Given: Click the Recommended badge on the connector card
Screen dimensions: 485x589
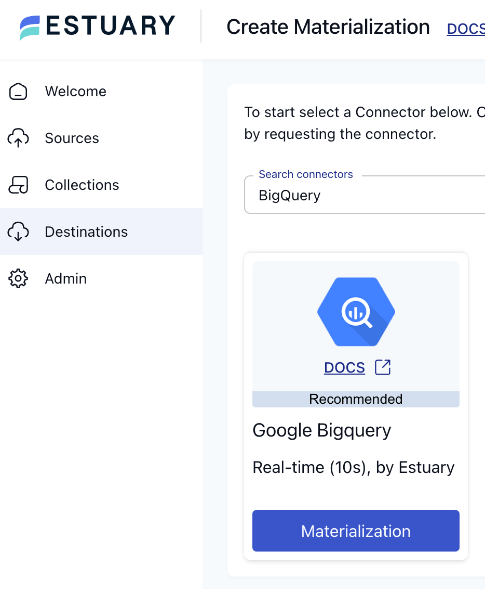Looking at the screenshot, I should tap(356, 399).
